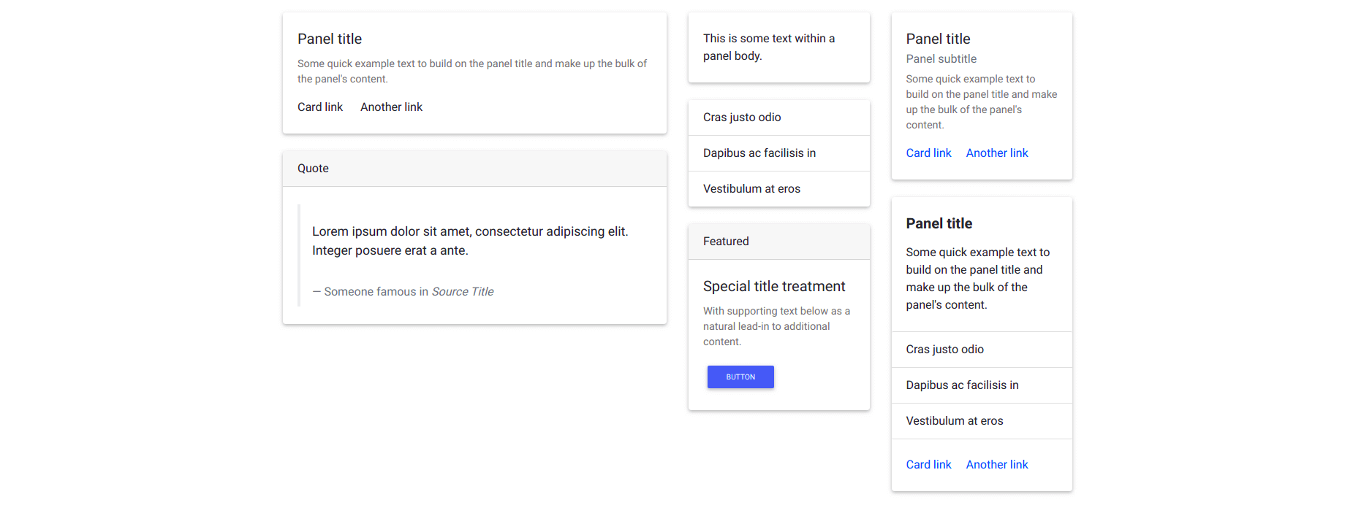Viewport: 1353px width, 505px height.
Task: Click the 'Quote' panel header
Action: pyautogui.click(x=474, y=169)
